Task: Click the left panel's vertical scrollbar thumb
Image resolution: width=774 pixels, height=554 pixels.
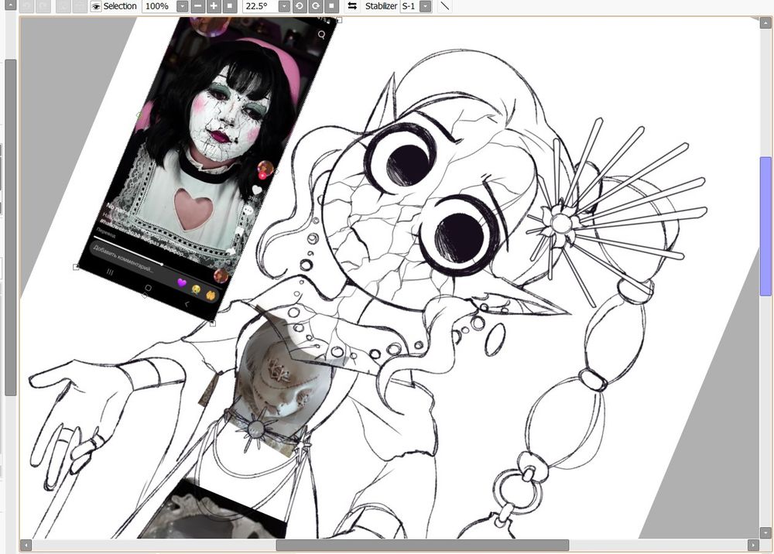Action: [10, 227]
